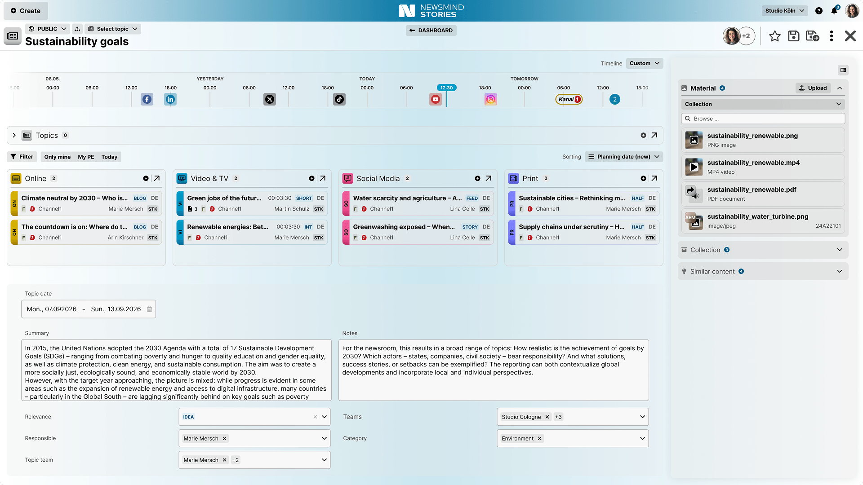Open the hierarchy structure icon next to PUBLIC
The height and width of the screenshot is (485, 863).
[77, 29]
